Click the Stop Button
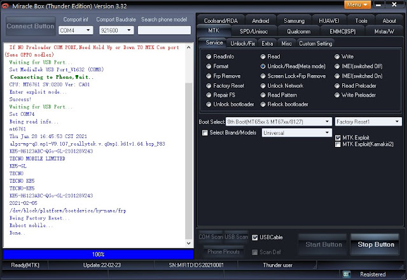Screen dimensions: 407x280 click(376, 244)
